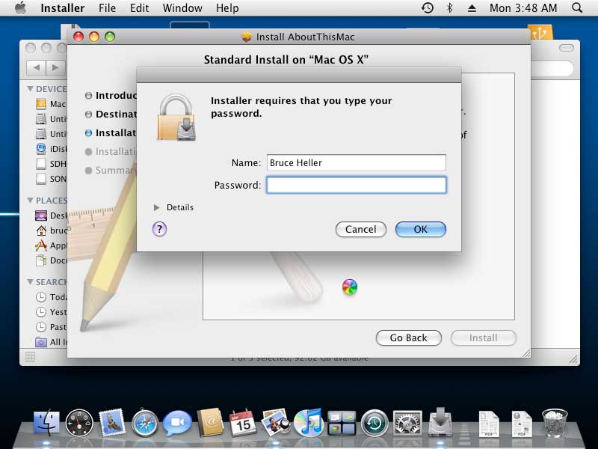Open the Apple menu
This screenshot has height=449, width=598.
point(21,8)
